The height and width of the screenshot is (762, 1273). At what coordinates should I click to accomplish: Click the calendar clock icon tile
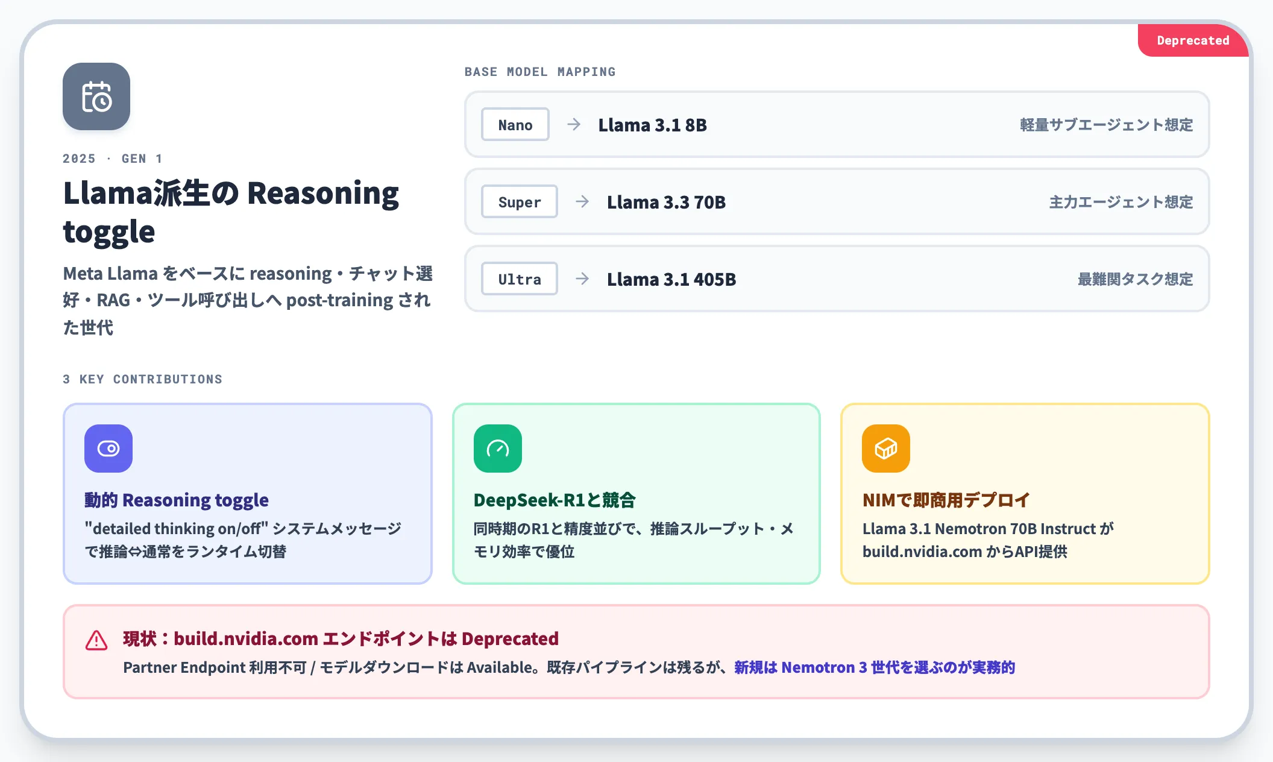96,96
